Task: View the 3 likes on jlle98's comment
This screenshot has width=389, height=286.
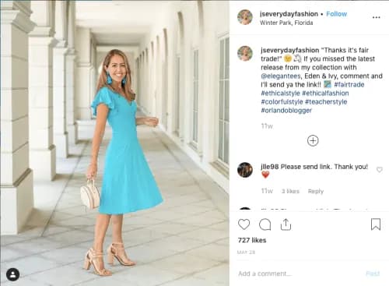Action: click(290, 191)
